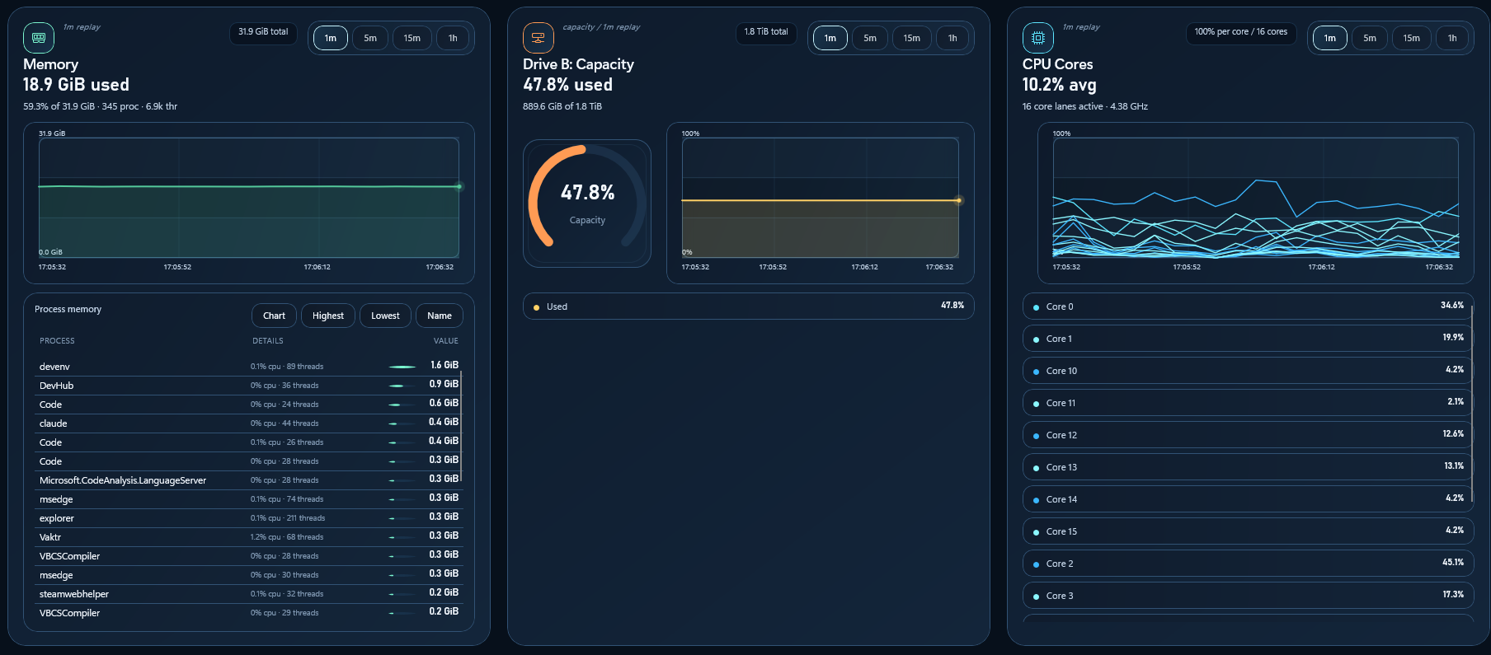The height and width of the screenshot is (655, 1491).
Task: Toggle Core 15 series row
Action: pyautogui.click(x=1248, y=531)
